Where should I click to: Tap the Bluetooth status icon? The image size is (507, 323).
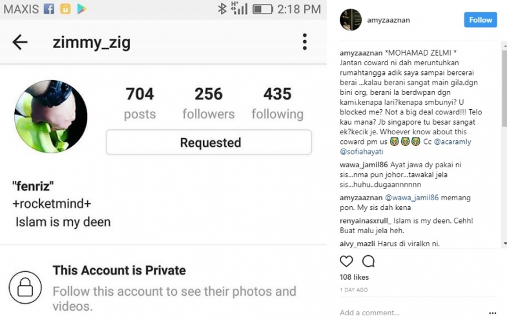[x=222, y=9]
